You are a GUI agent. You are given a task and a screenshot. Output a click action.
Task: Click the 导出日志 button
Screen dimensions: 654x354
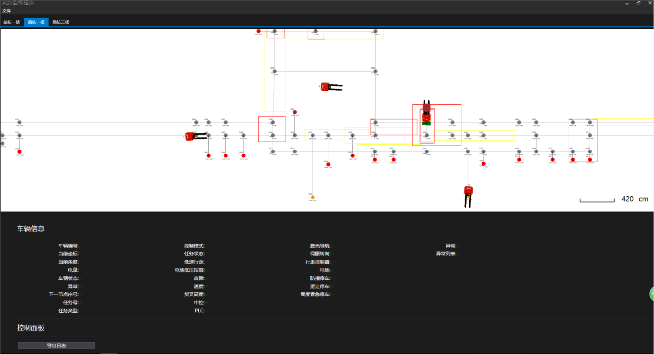click(57, 346)
